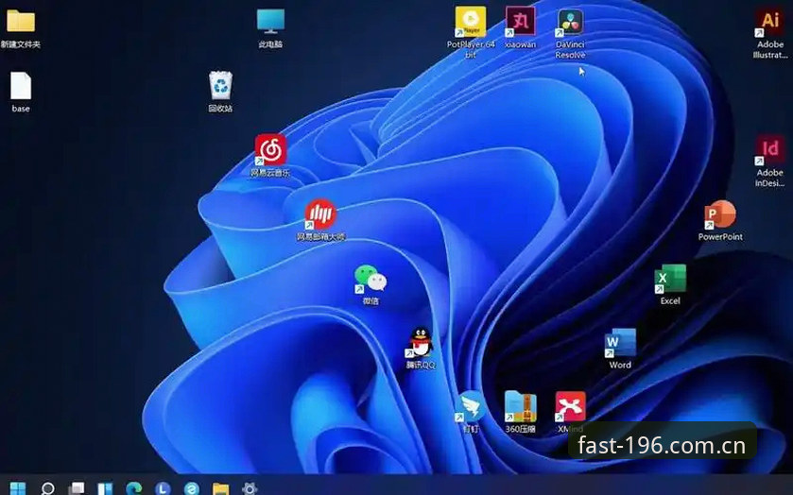This screenshot has width=793, height=495.
Task: Select the 网易云音乐 NetEase Music shortcut
Action: [270, 149]
